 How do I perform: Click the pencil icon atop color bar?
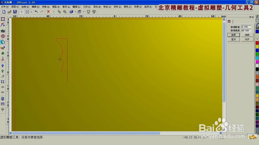click(257, 17)
